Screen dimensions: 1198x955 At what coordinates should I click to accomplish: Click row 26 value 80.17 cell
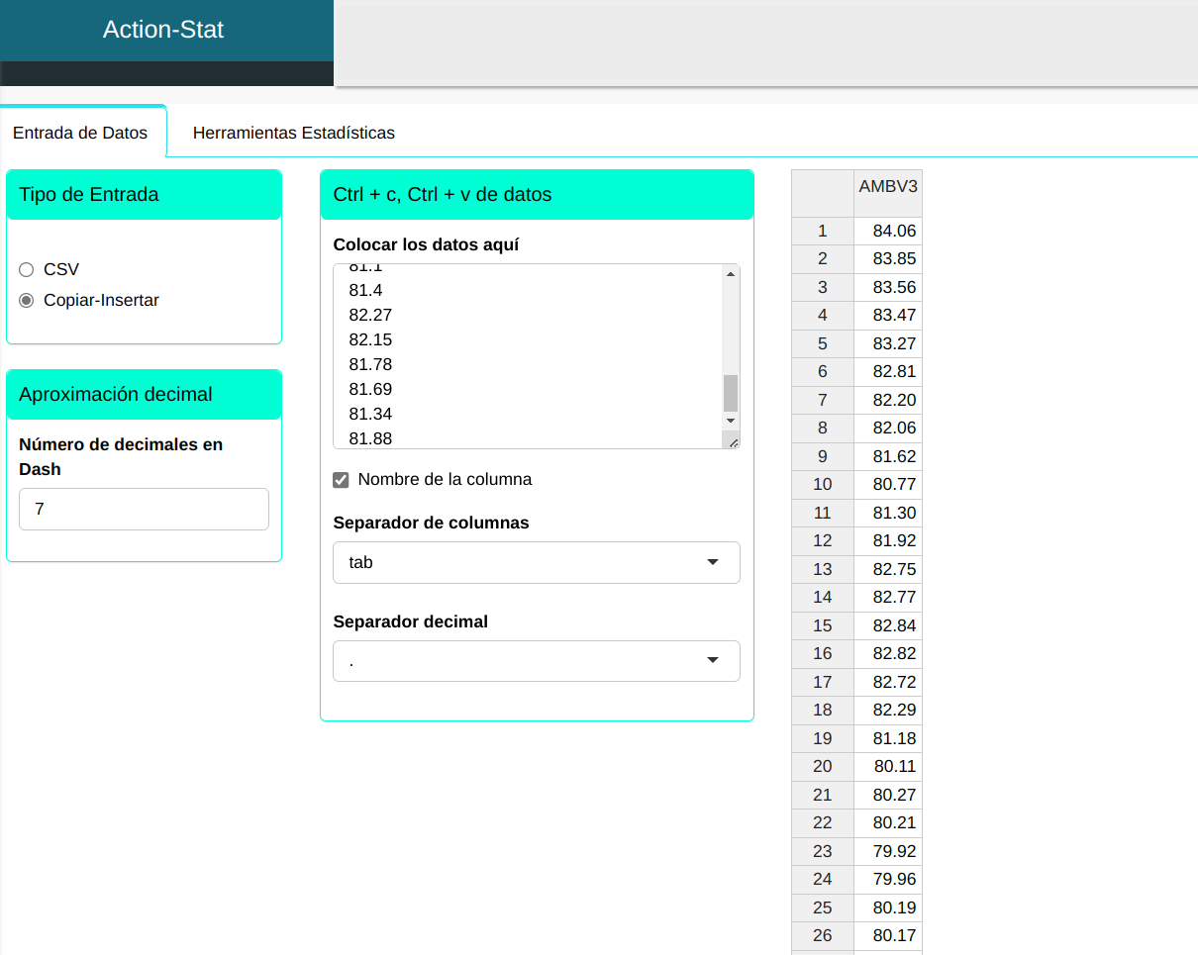887,935
